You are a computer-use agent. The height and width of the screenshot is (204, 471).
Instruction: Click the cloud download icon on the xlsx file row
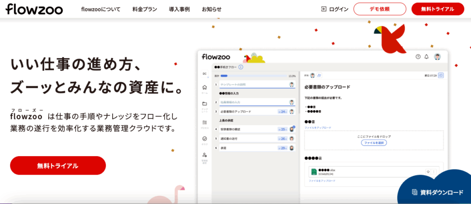pyautogui.click(x=428, y=171)
